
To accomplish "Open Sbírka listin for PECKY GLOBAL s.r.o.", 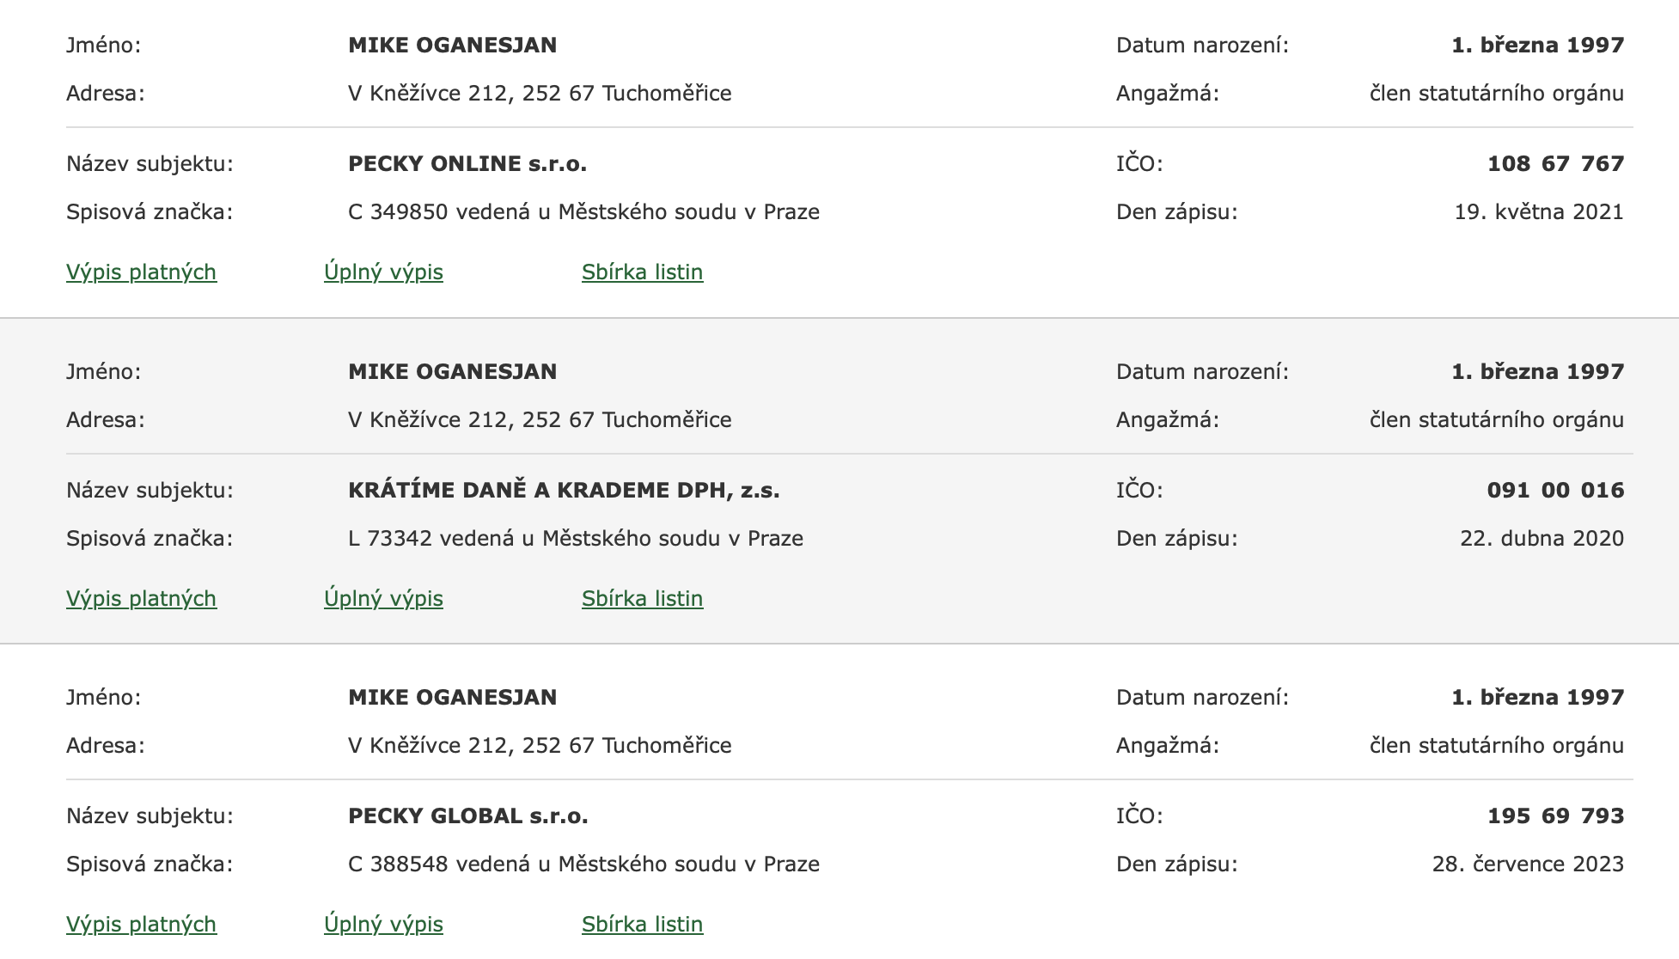I will [642, 925].
